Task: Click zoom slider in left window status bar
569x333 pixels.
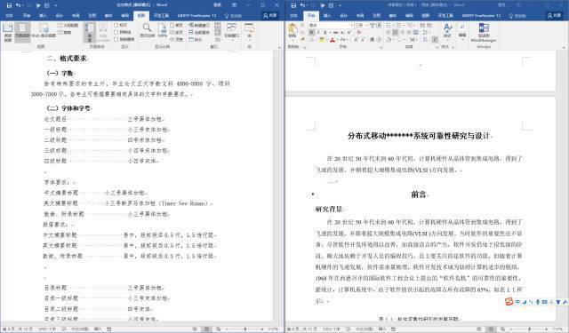Action: click(x=244, y=329)
